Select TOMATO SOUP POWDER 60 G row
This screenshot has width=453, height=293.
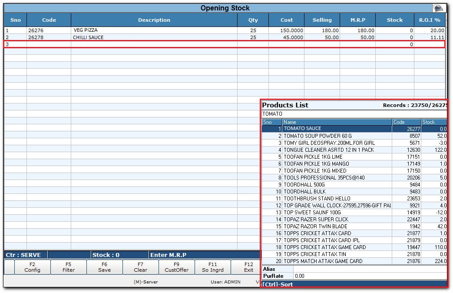pyautogui.click(x=337, y=136)
